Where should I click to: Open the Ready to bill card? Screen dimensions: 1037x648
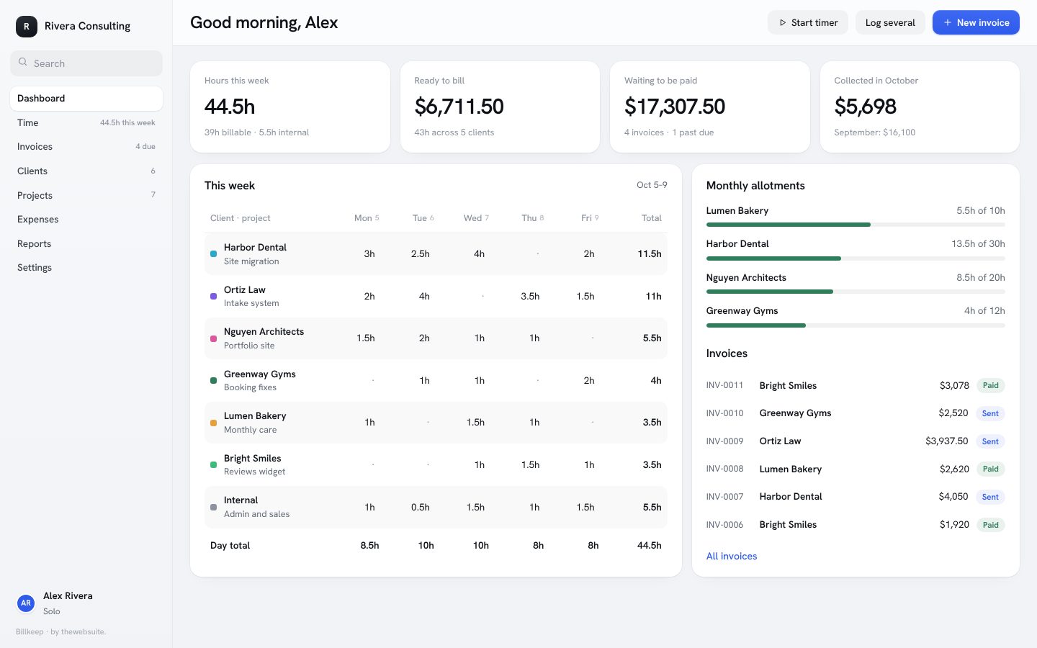tap(500, 107)
